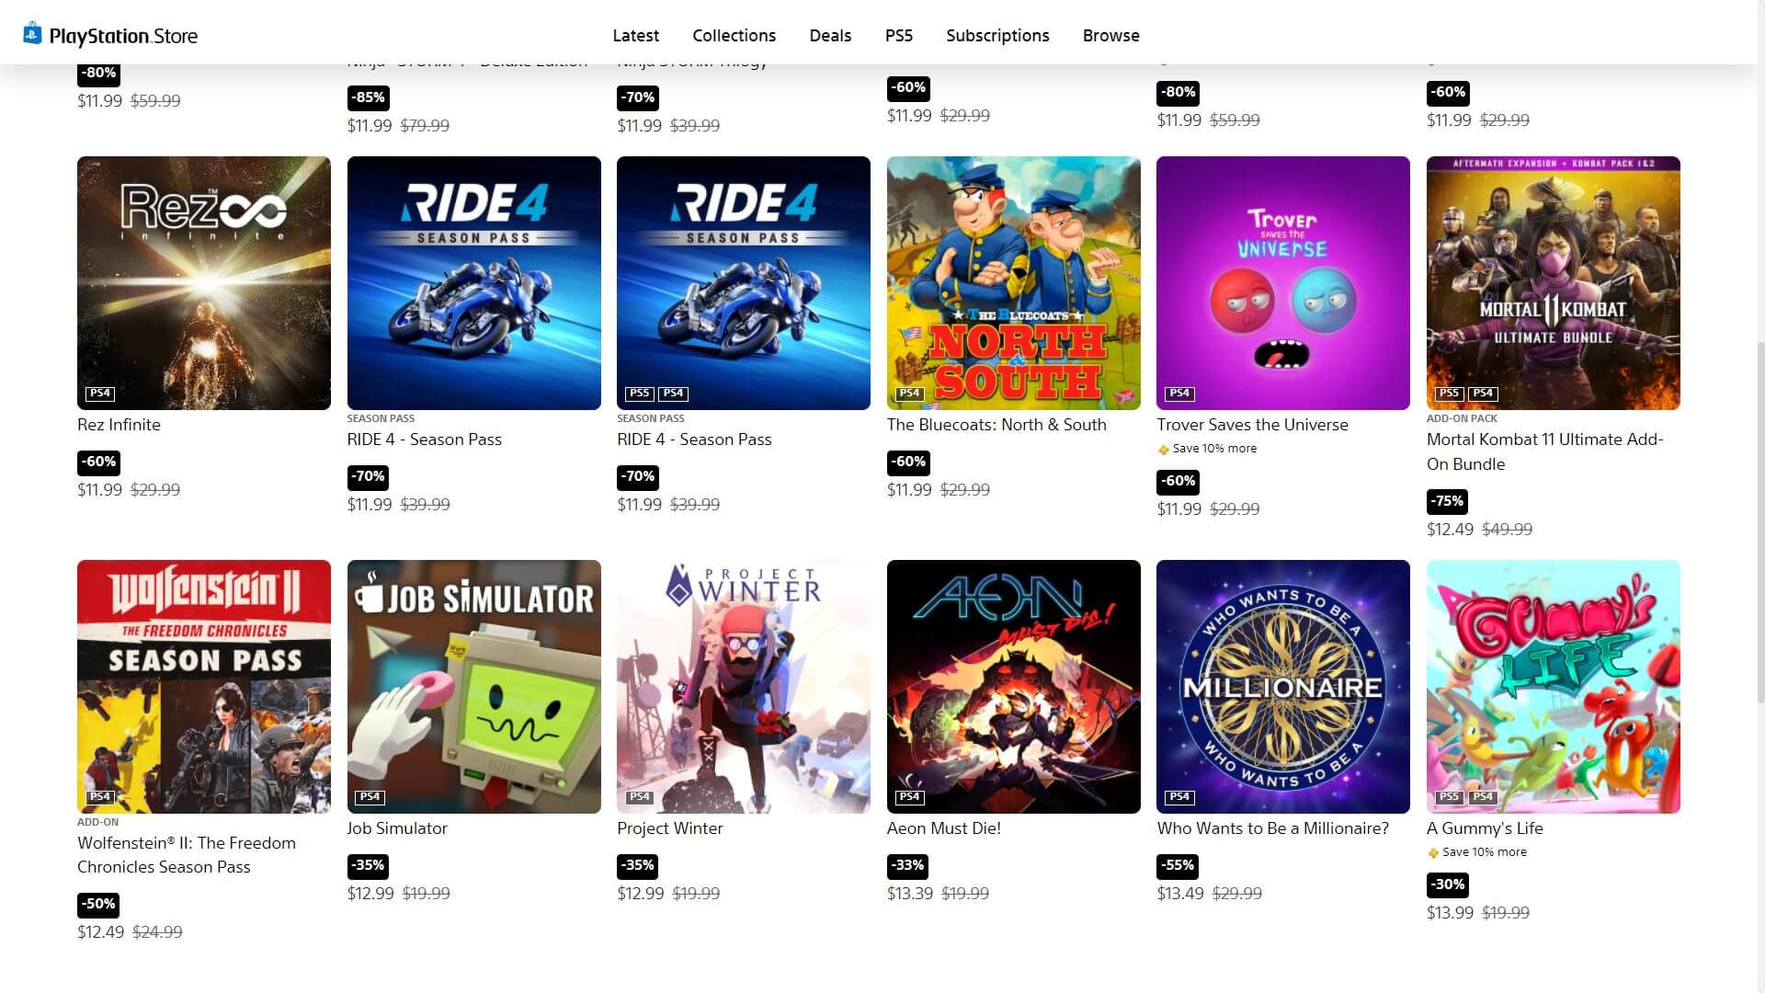Open the Subscriptions navigation item
The height and width of the screenshot is (993, 1765).
(x=997, y=35)
